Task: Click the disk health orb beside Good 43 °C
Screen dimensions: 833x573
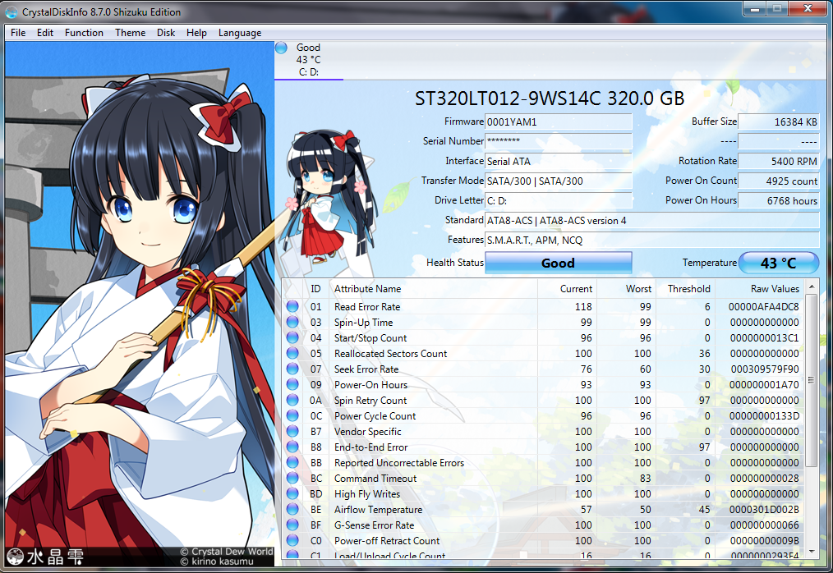Action: [x=281, y=48]
